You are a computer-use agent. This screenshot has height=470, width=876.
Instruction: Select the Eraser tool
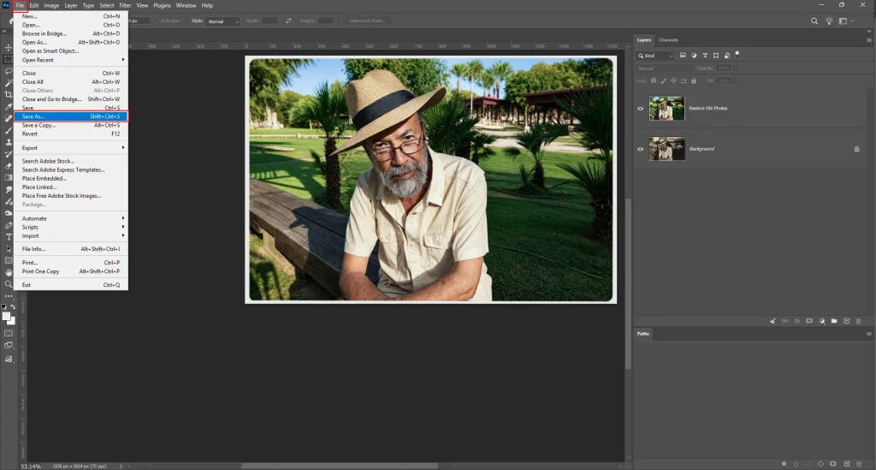click(9, 166)
